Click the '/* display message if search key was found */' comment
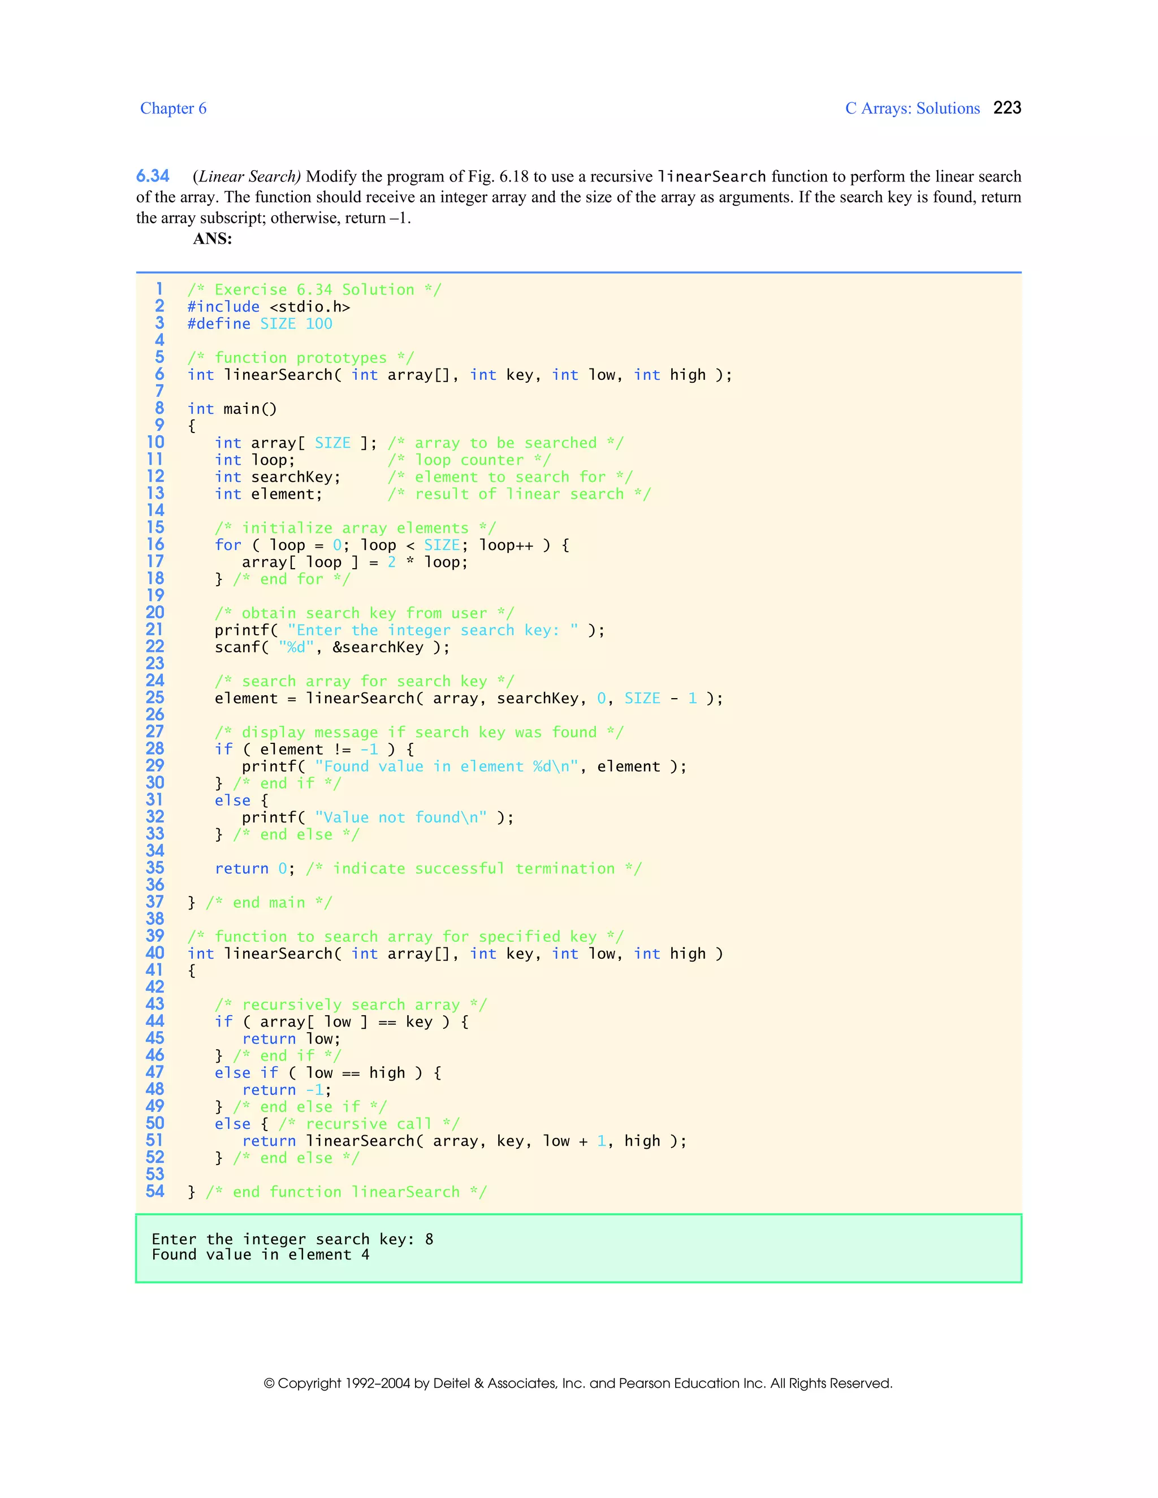The height and width of the screenshot is (1498, 1158). tap(419, 733)
